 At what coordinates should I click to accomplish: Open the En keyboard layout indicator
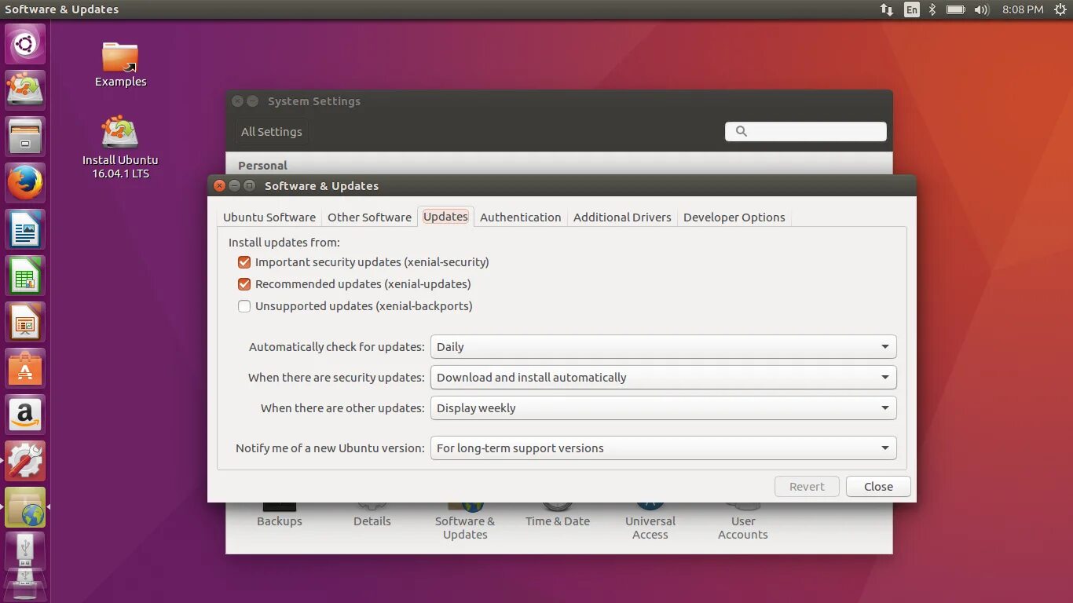pos(911,9)
